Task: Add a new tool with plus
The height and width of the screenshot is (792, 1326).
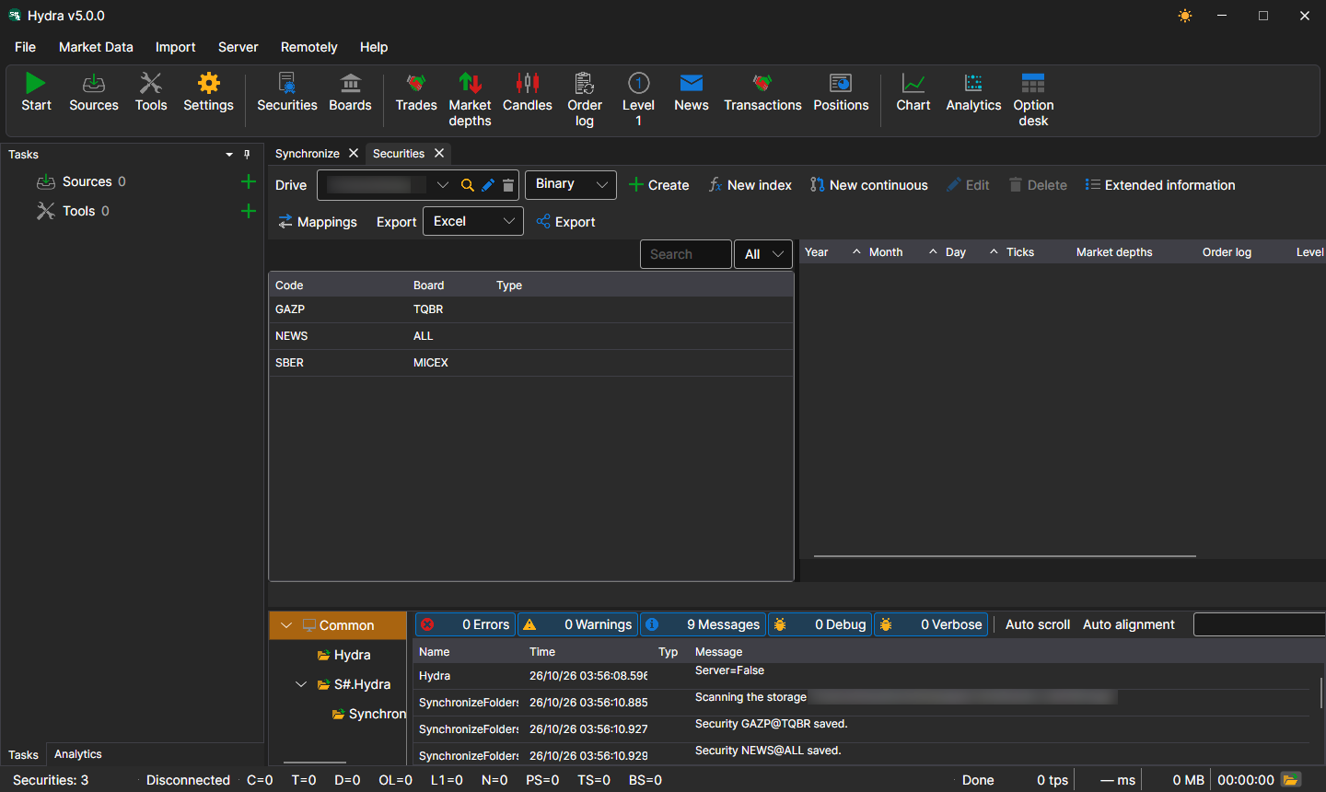Action: point(248,211)
